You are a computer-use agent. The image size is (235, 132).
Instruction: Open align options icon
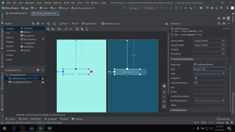[x=82, y=29]
